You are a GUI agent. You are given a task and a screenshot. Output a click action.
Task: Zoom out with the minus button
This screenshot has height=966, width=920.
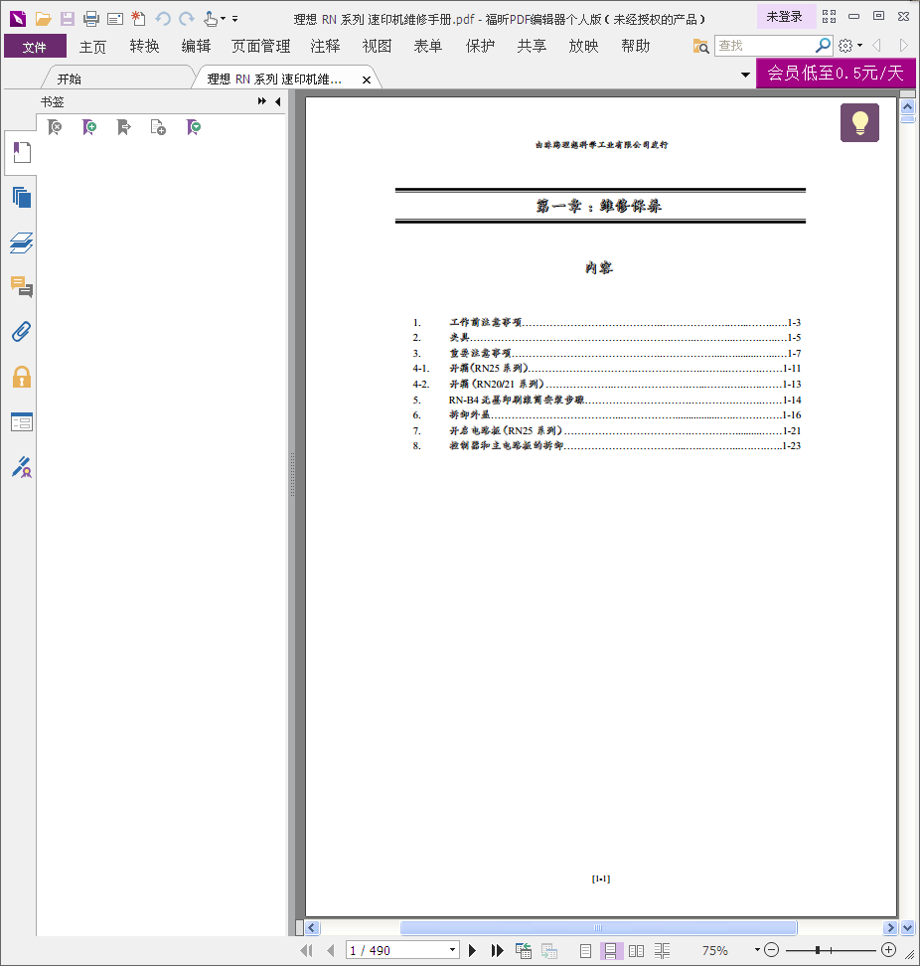[771, 950]
